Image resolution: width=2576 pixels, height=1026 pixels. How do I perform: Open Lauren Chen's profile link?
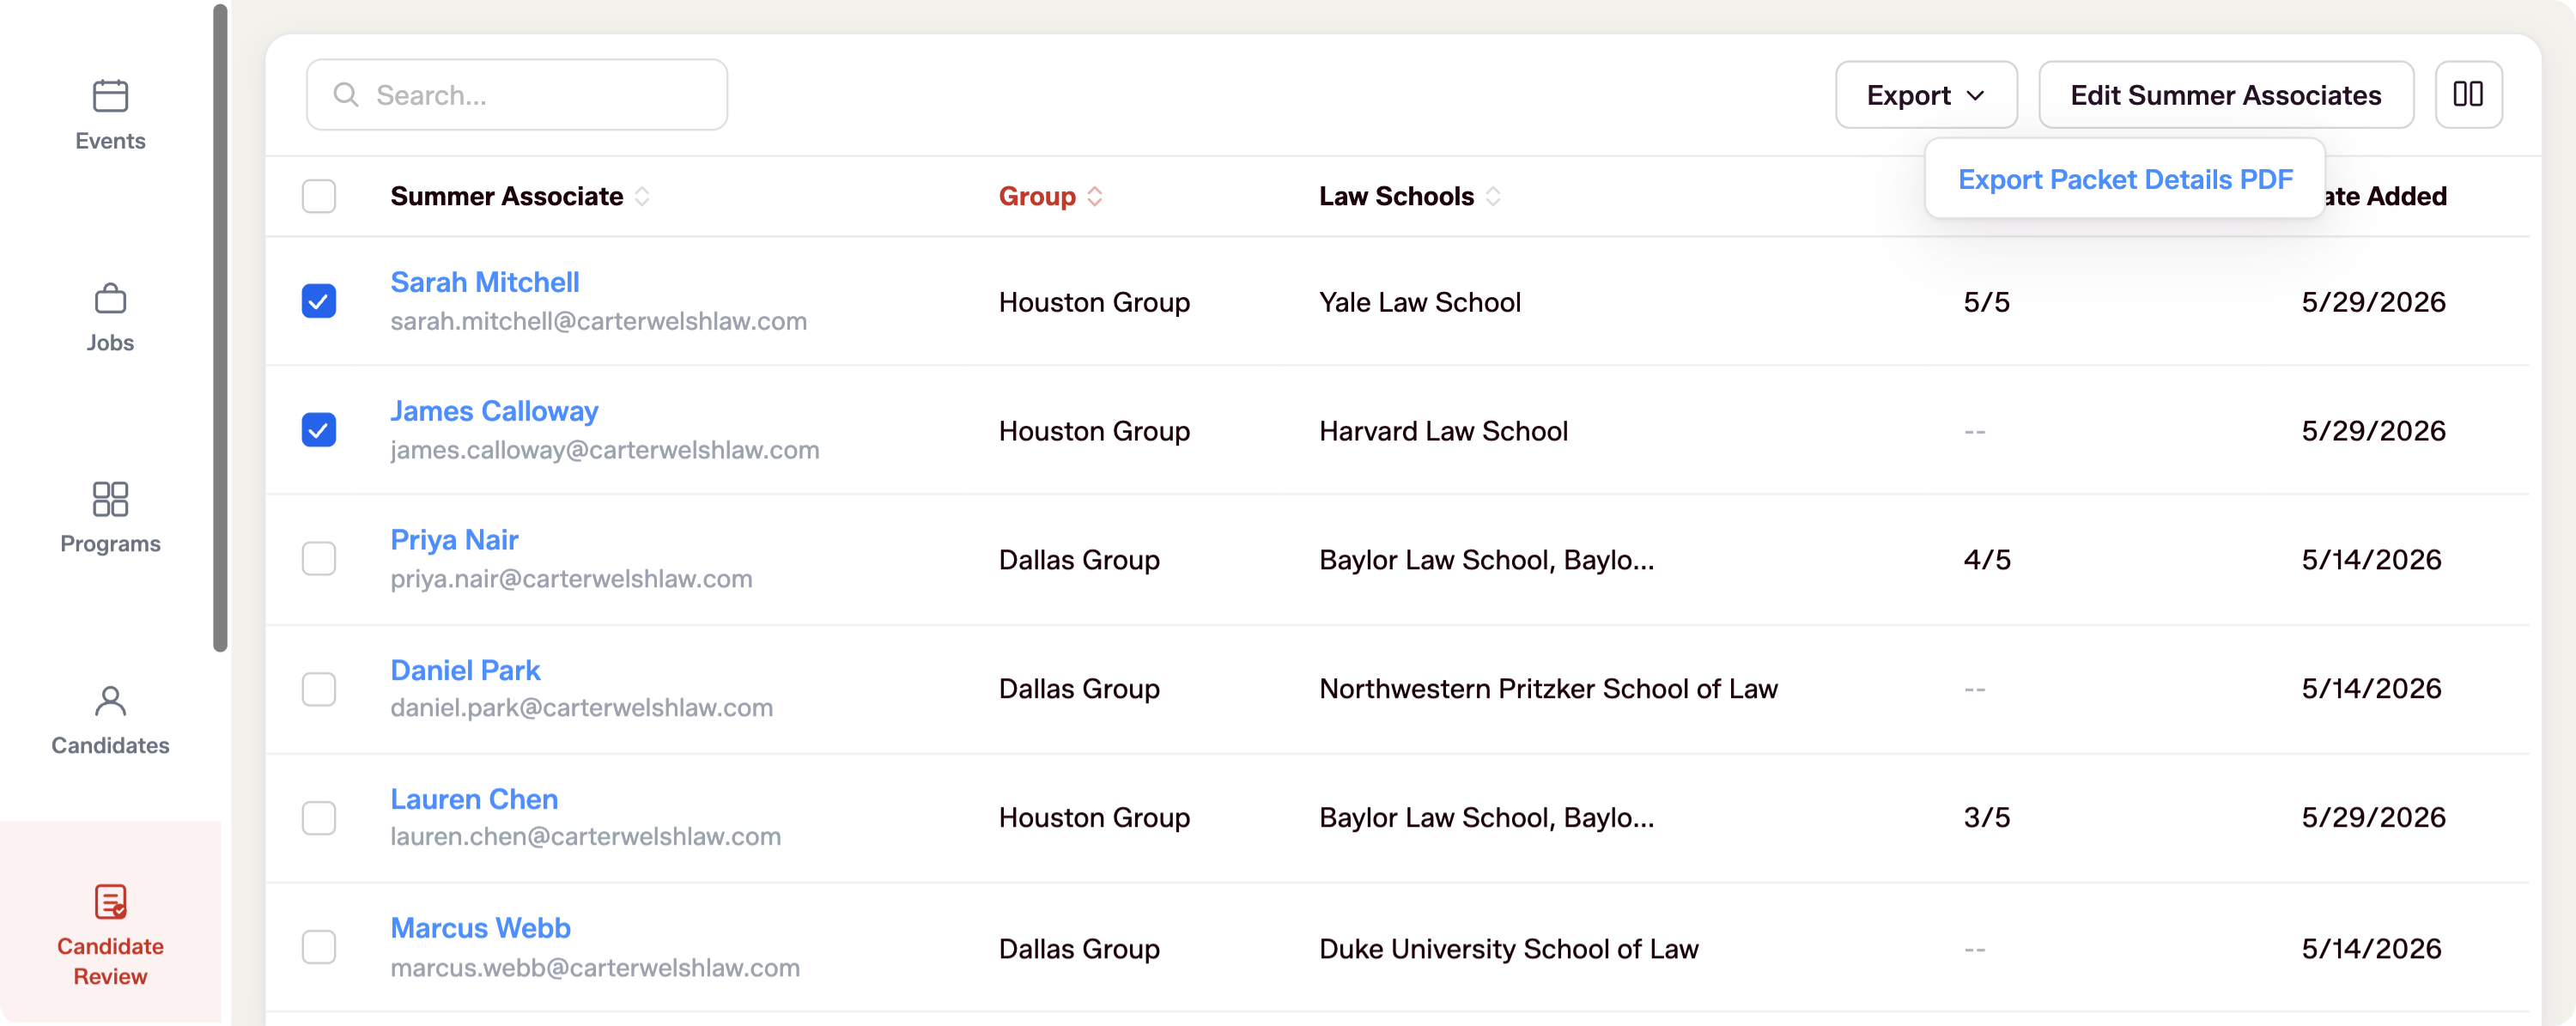tap(474, 799)
